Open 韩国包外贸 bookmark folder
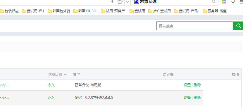243x108 pixels. [59, 11]
